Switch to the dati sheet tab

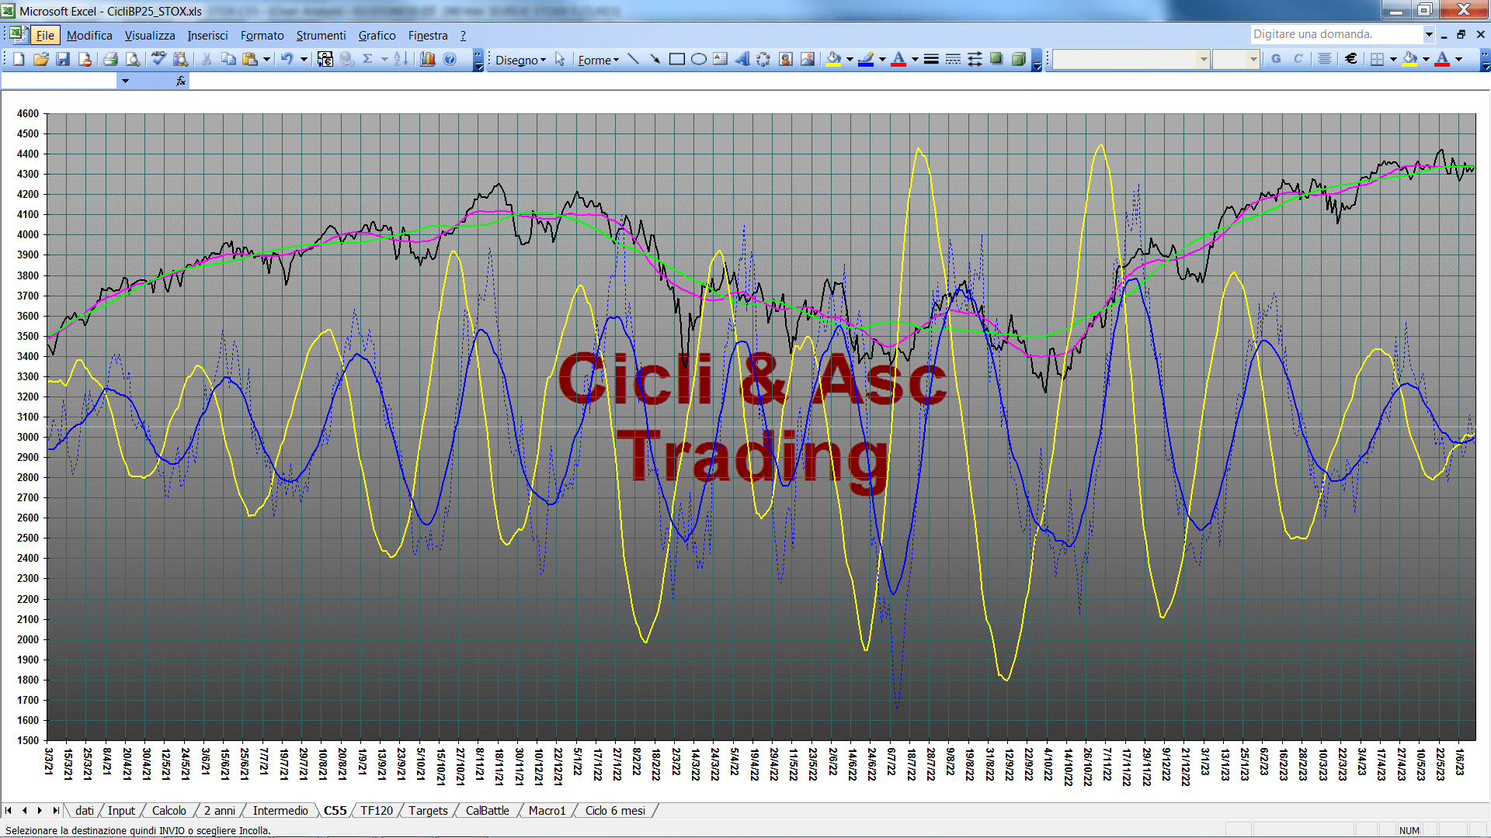(85, 810)
